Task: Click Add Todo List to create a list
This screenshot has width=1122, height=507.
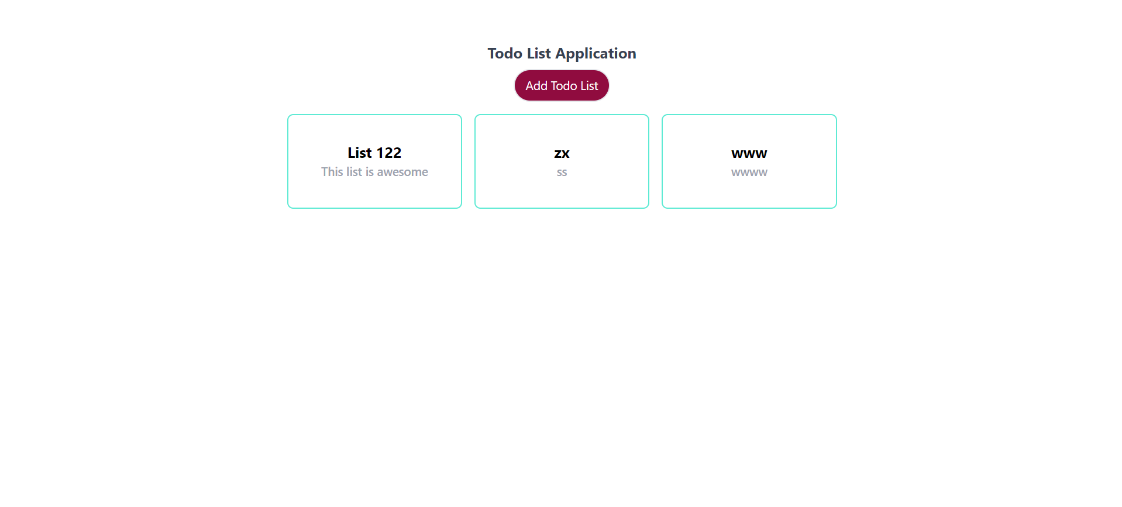Action: 561,85
